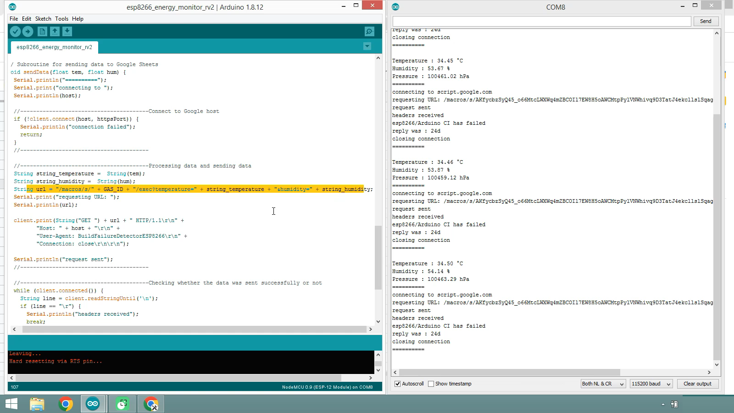Open the Serial Monitor magnifier icon
Viewport: 734px width, 413px height.
[369, 31]
